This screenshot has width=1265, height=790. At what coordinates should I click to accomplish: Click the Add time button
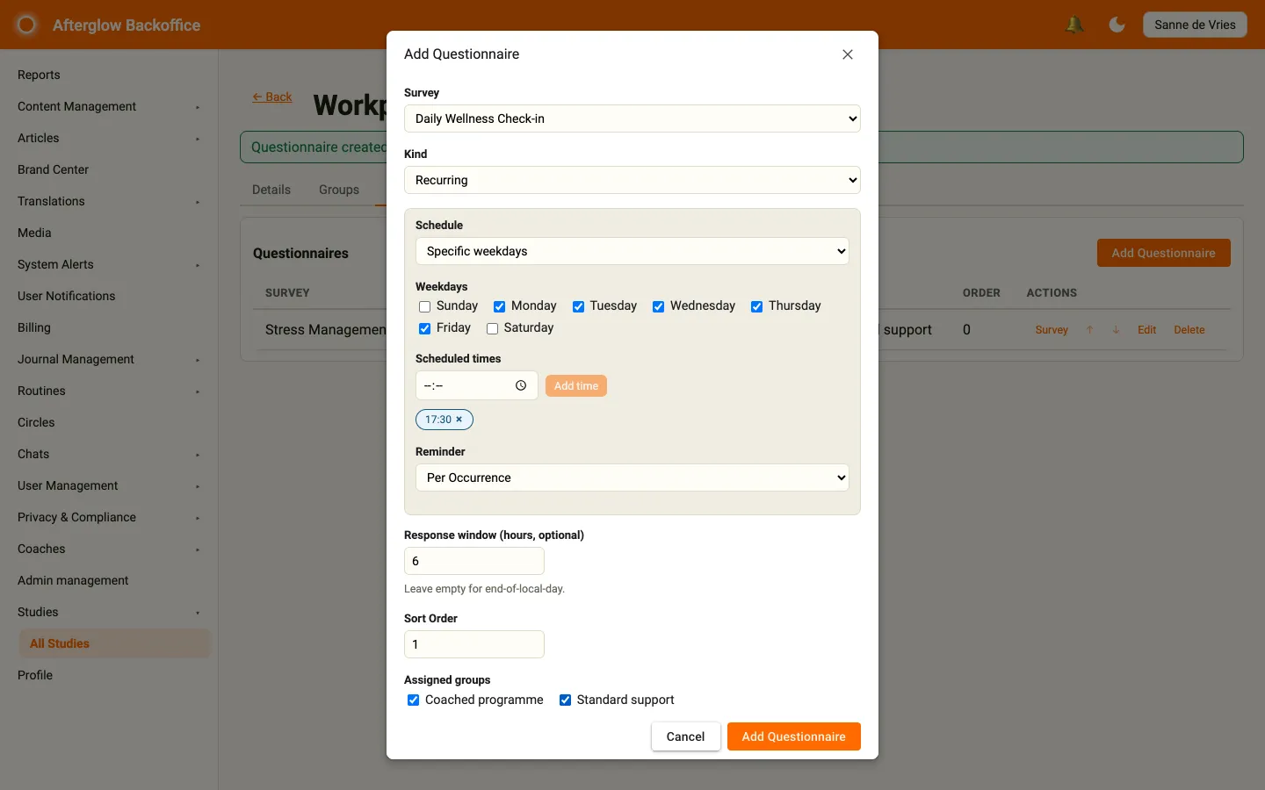[576, 385]
